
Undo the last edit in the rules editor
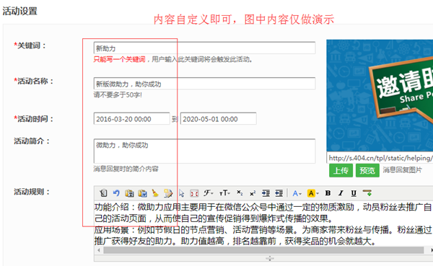[x=116, y=193]
